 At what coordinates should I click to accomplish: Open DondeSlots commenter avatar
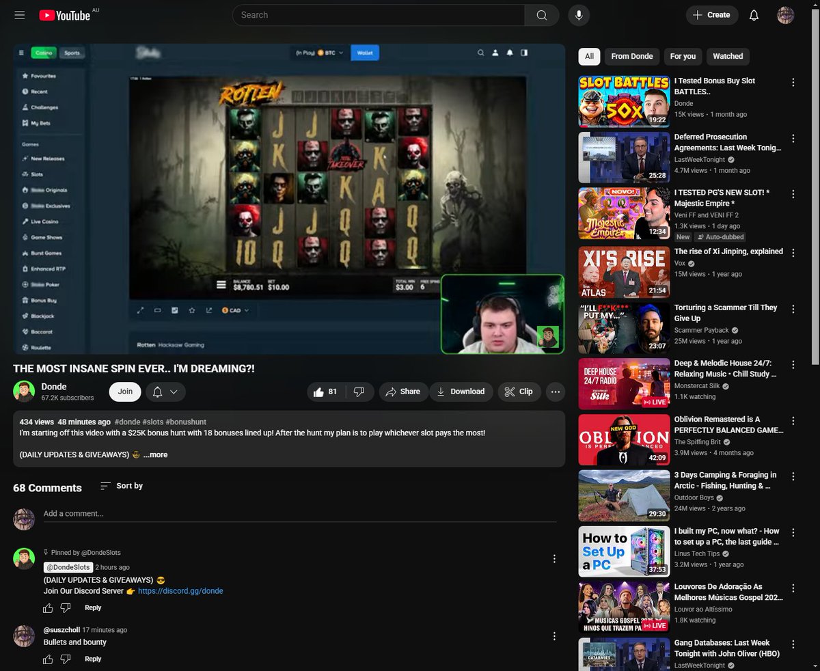coord(24,558)
